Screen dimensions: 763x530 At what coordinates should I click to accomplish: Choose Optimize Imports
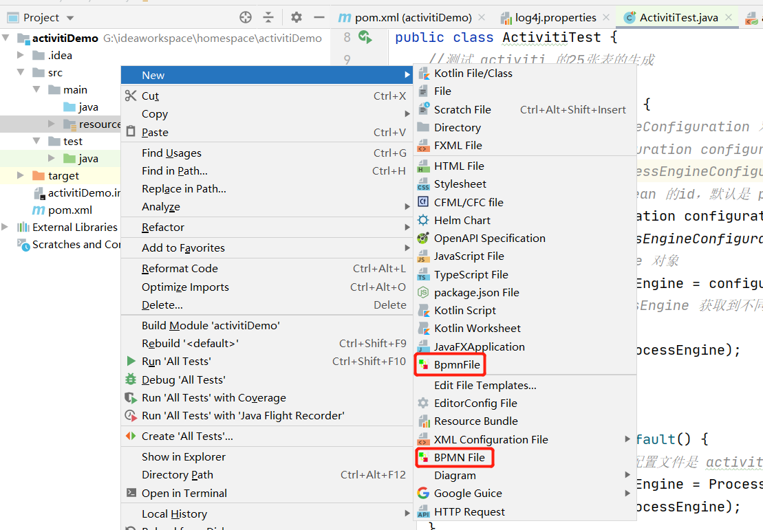pos(267,287)
